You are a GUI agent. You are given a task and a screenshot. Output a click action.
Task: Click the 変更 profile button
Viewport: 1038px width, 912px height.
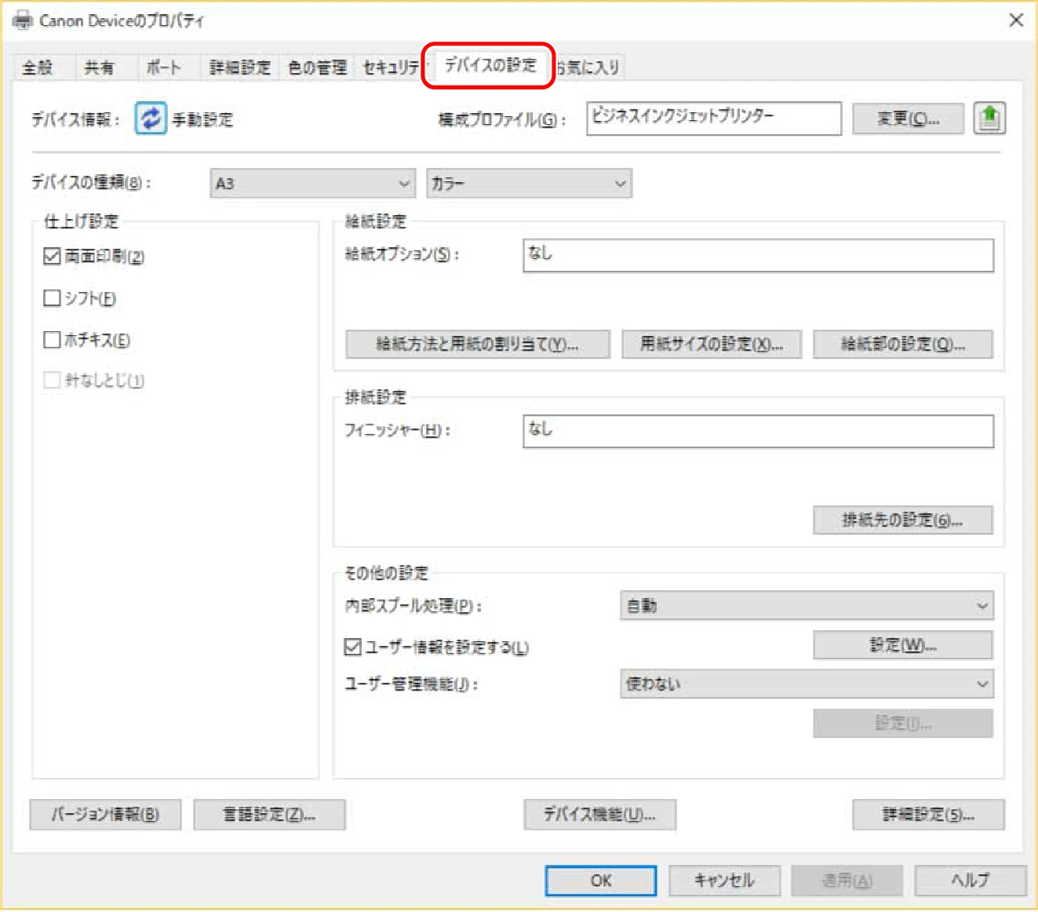(908, 119)
